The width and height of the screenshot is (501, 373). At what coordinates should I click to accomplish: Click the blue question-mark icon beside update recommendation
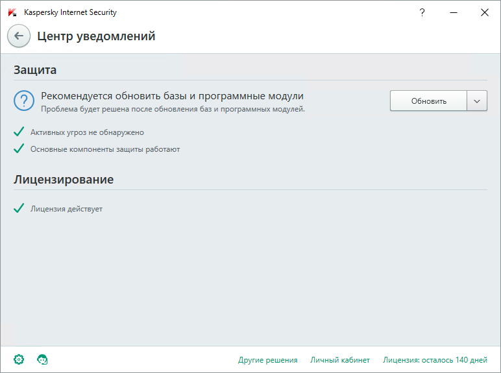coord(24,101)
